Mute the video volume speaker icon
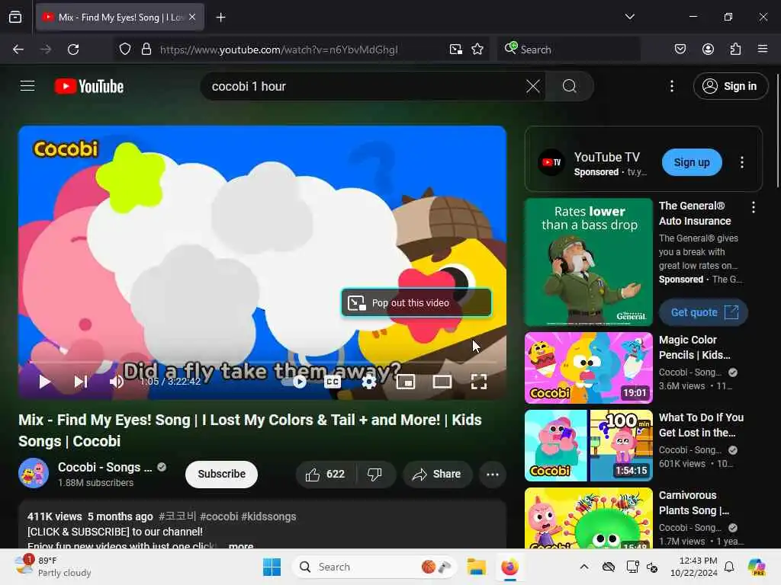Screen dimensions: 781x585 (116, 382)
